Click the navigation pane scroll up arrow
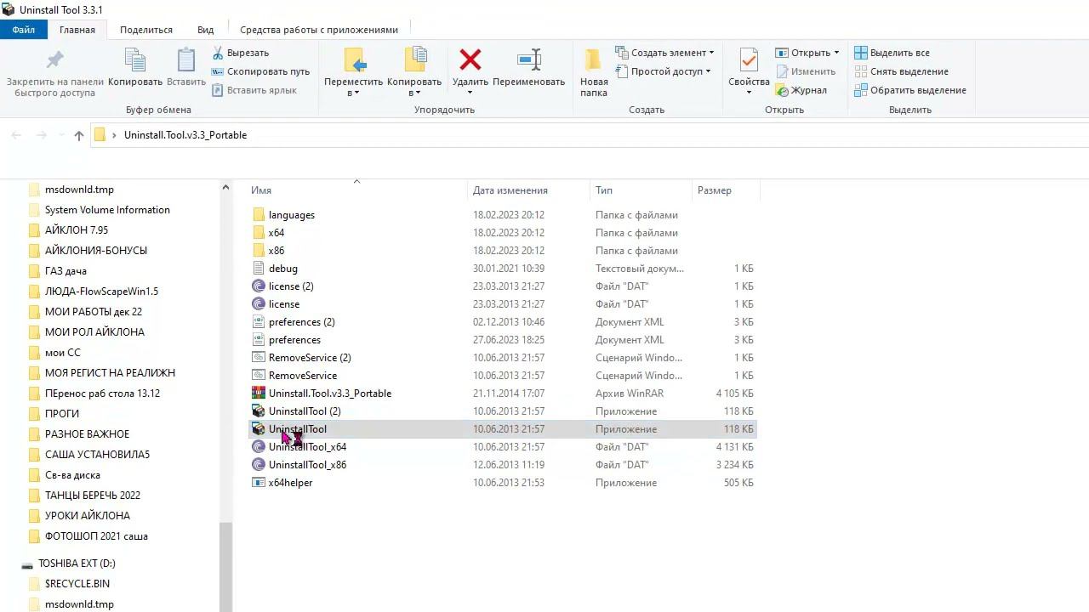 tap(225, 188)
